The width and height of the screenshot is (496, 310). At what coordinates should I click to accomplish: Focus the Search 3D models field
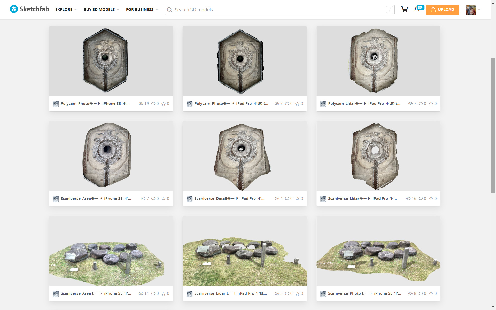pyautogui.click(x=280, y=10)
